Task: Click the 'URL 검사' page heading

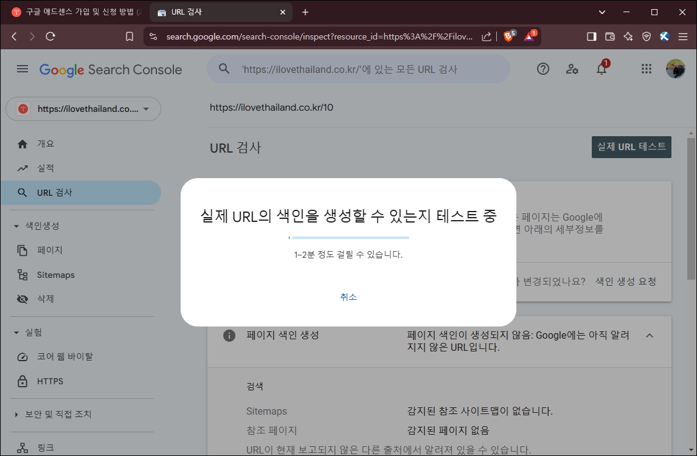Action: click(235, 148)
